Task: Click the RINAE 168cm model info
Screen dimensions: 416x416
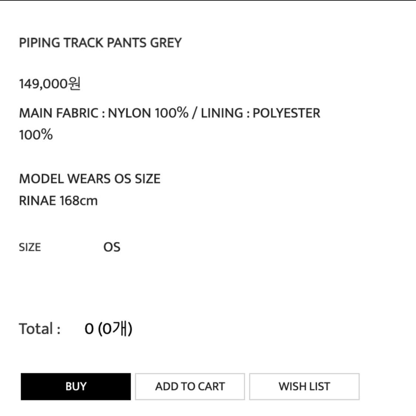Action: (58, 200)
